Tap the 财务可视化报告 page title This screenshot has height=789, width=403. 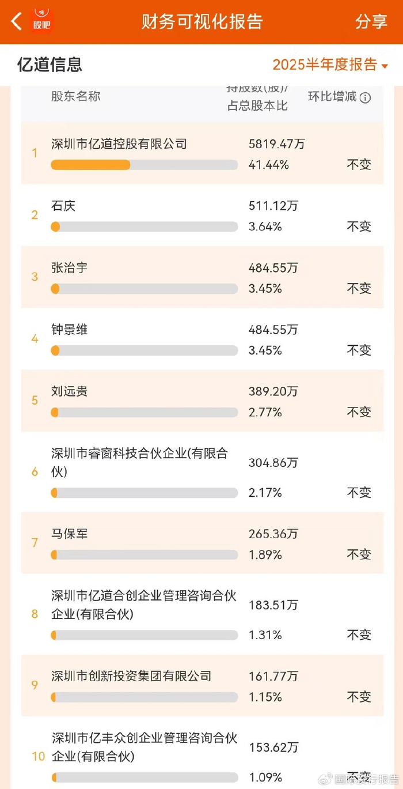[x=202, y=21]
